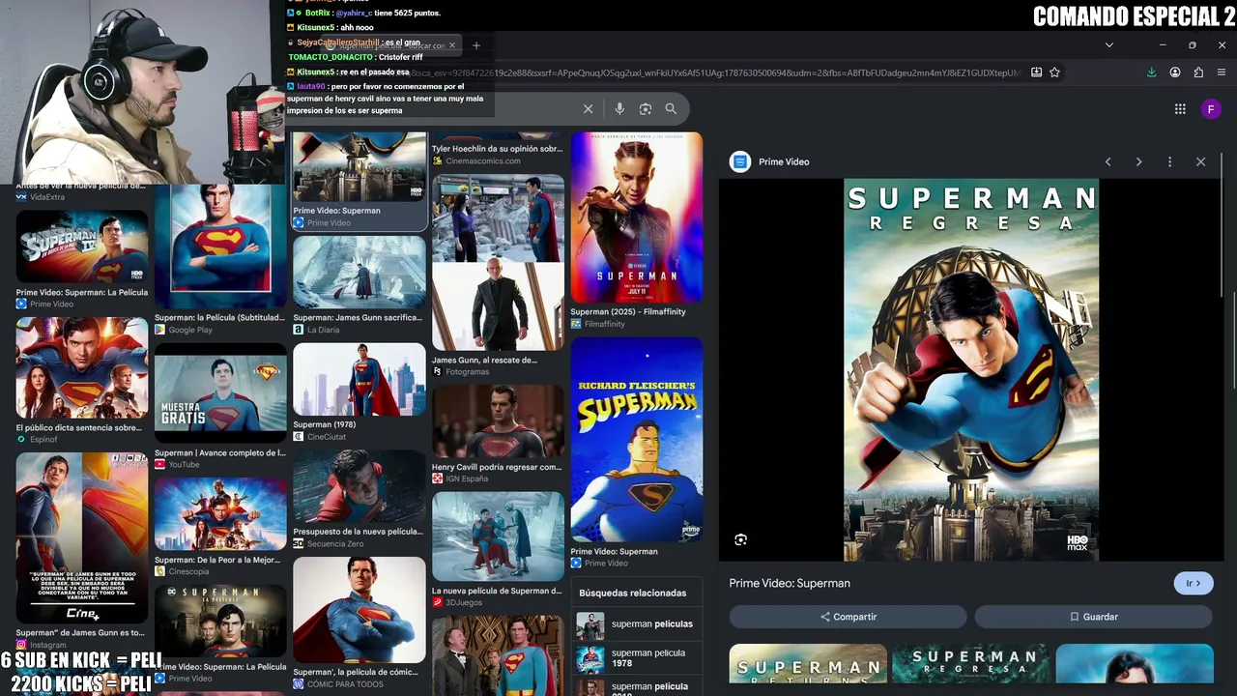Close the current browser tab

452,45
